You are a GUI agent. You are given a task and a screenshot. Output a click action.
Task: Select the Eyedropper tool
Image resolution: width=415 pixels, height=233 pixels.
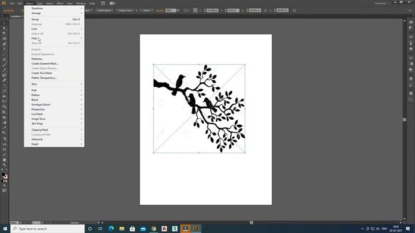4,128
